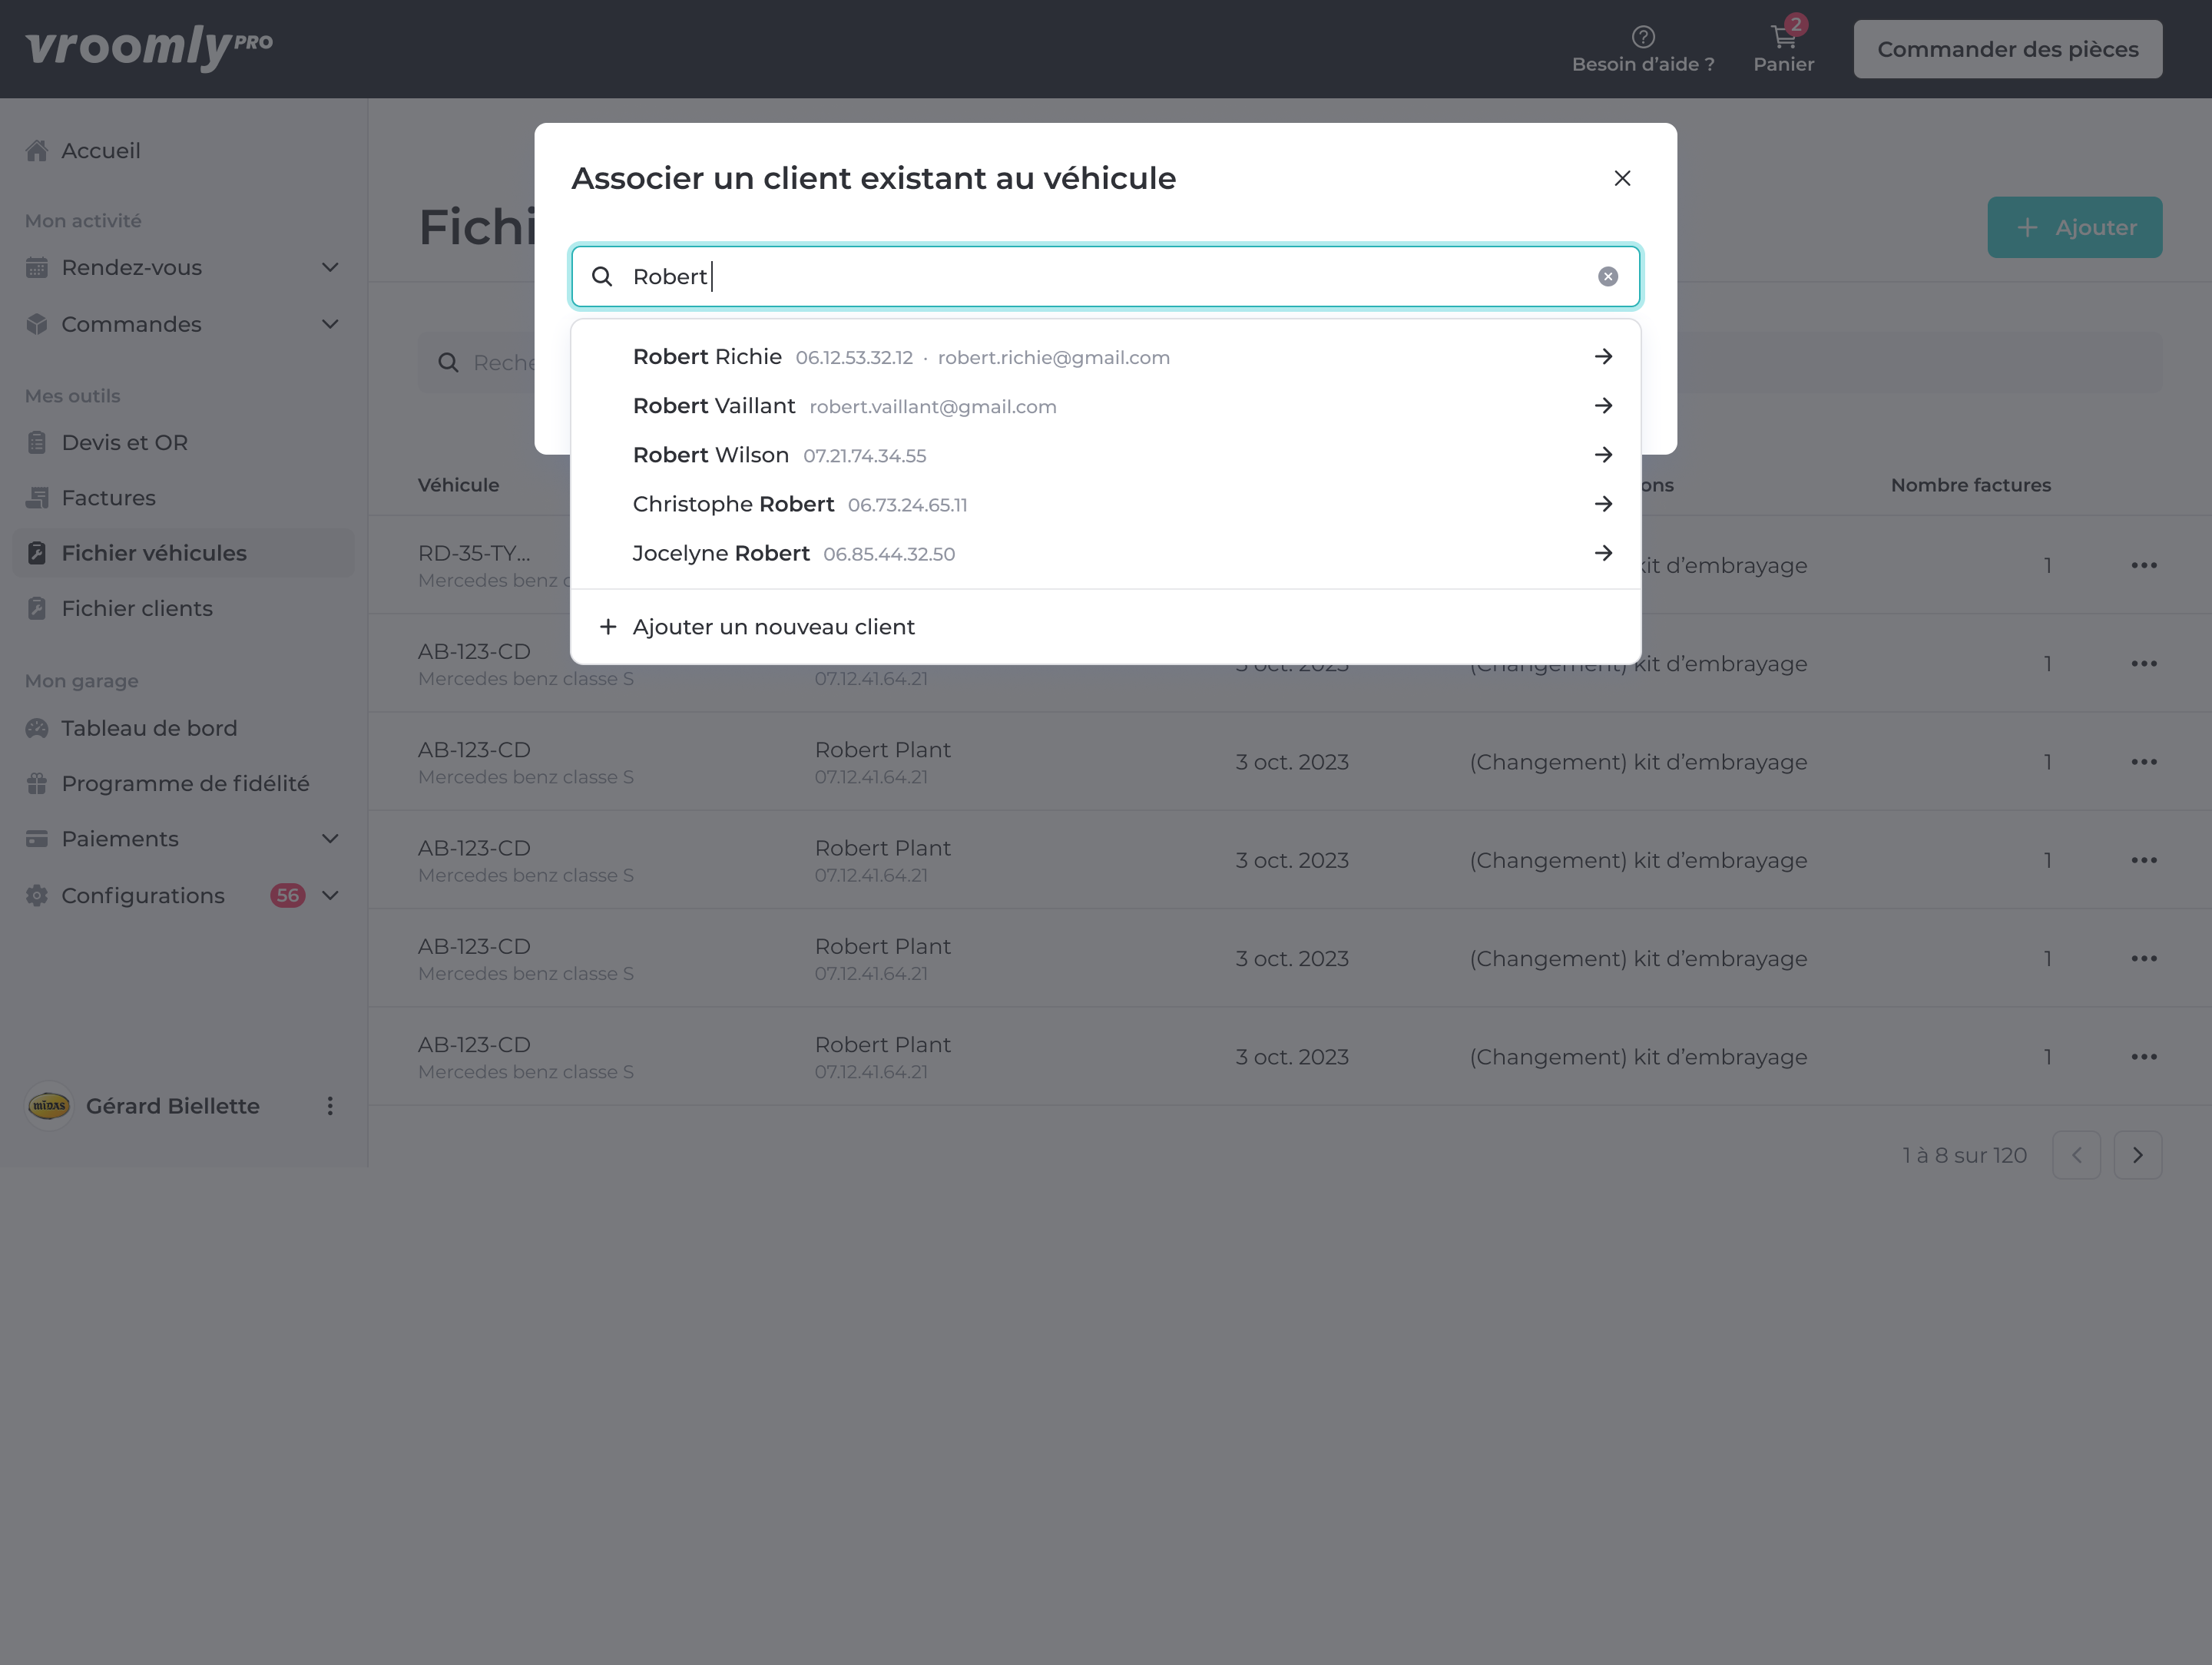2212x1665 pixels.
Task: Focus the client search input field
Action: (x=1100, y=277)
